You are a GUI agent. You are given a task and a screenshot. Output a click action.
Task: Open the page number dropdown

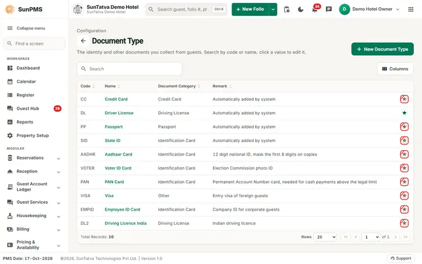(x=370, y=237)
